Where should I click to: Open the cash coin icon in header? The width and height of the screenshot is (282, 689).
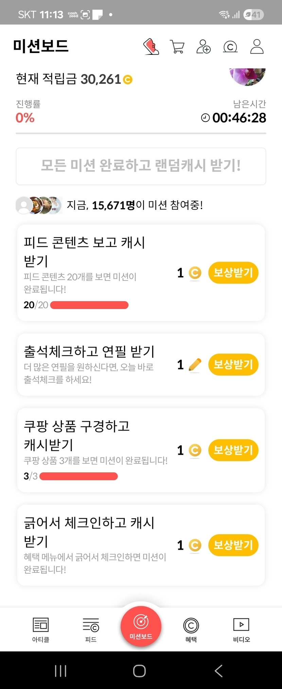[230, 47]
